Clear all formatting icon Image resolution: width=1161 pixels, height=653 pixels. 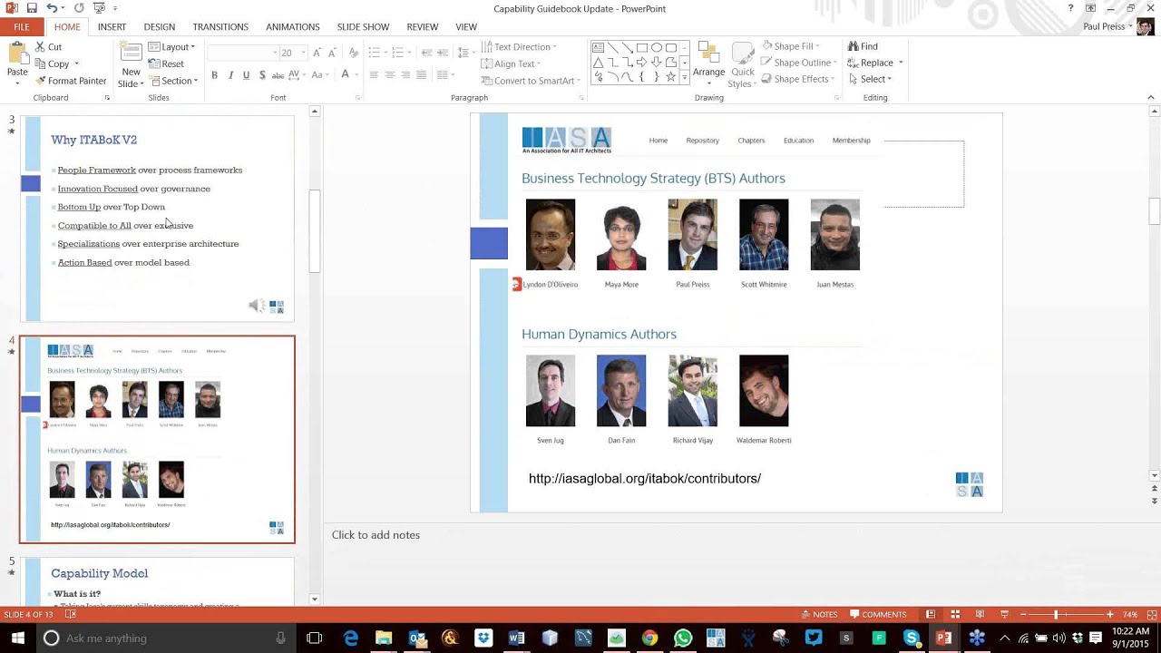(353, 53)
